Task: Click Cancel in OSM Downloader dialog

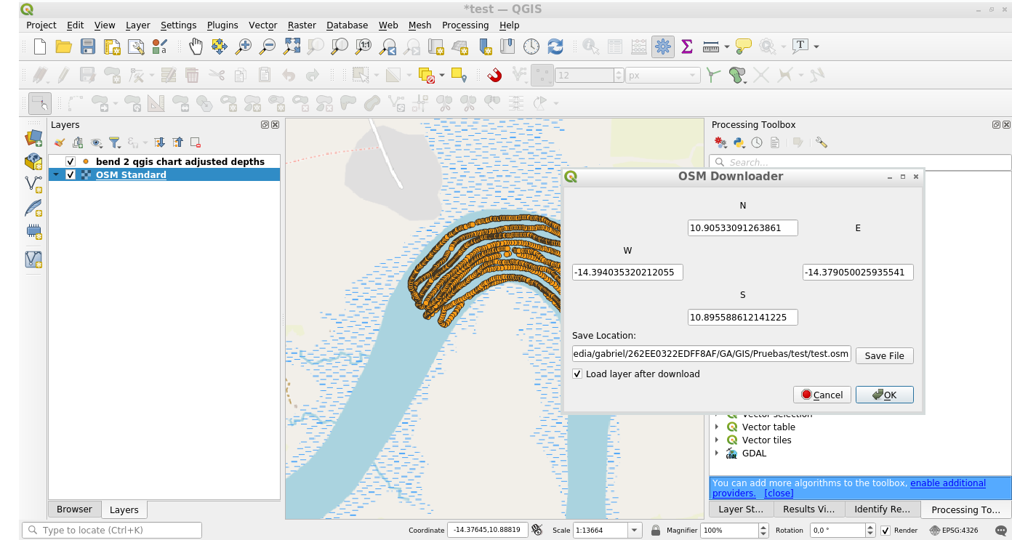Action: tap(822, 395)
